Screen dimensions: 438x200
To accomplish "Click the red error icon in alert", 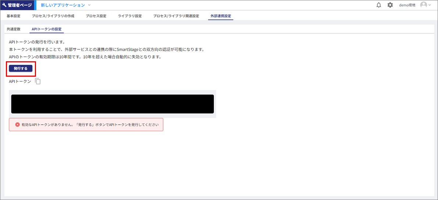I will pos(17,125).
